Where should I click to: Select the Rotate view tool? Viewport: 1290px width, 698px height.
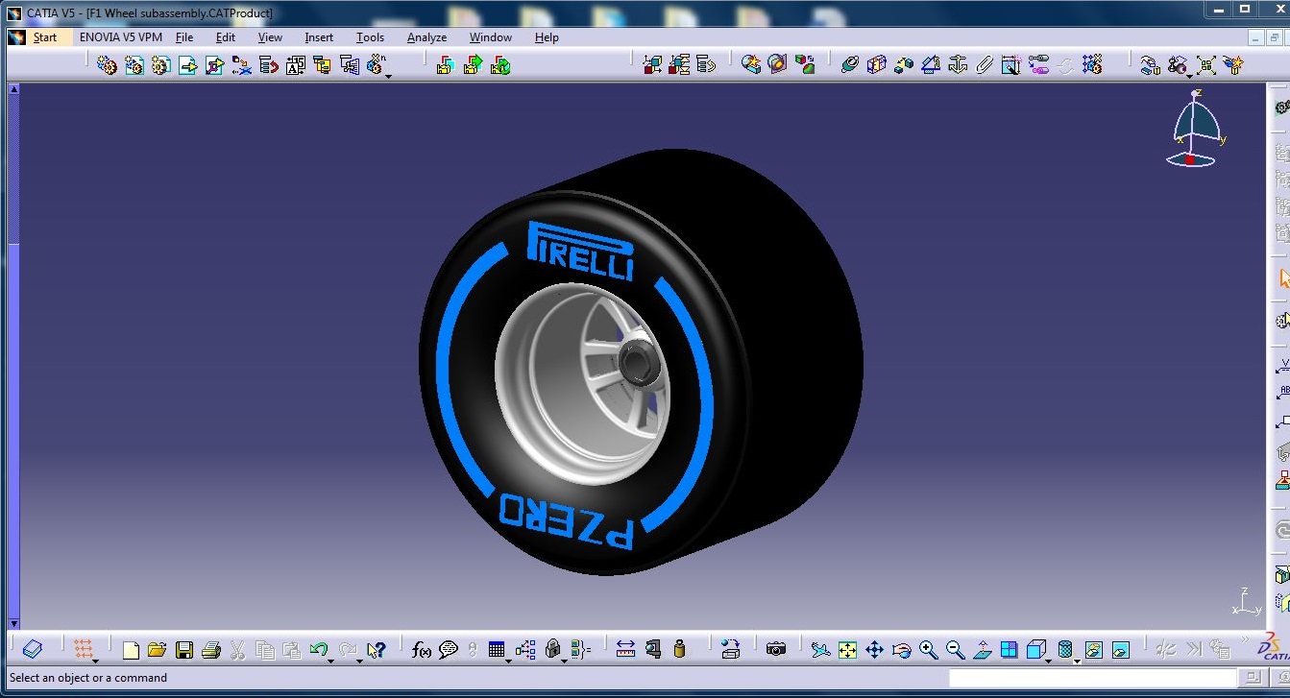click(x=901, y=650)
